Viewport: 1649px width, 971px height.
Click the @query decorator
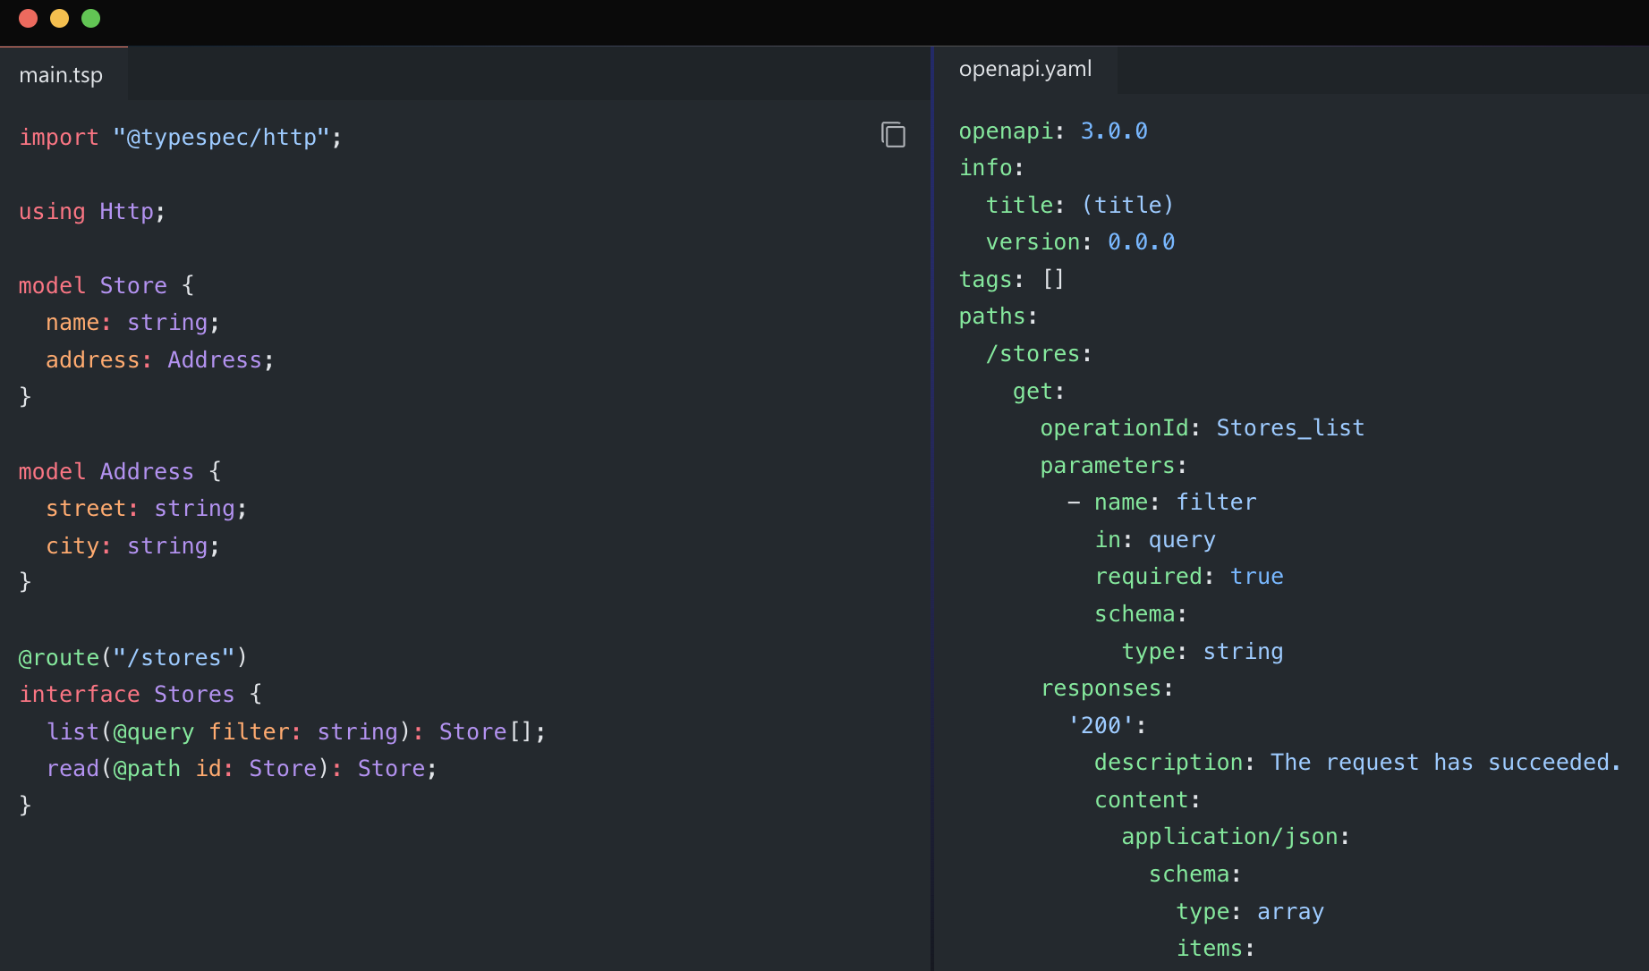[x=153, y=732]
